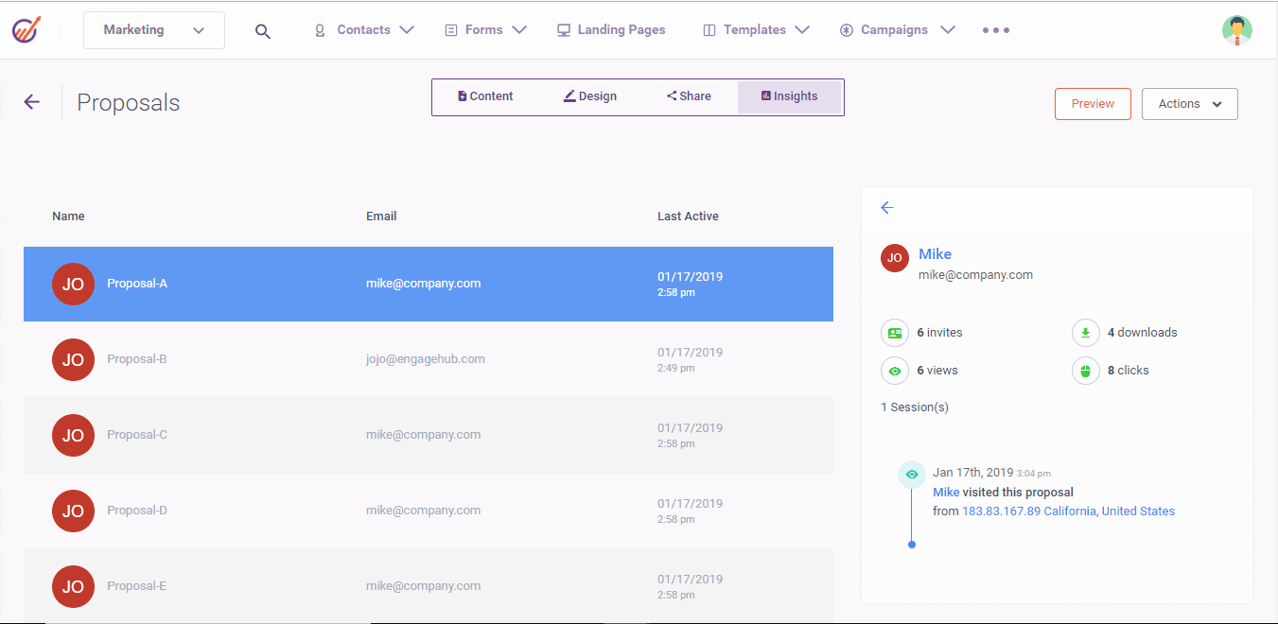This screenshot has width=1278, height=624.
Task: Click the eye marker on session timeline
Action: [x=911, y=475]
